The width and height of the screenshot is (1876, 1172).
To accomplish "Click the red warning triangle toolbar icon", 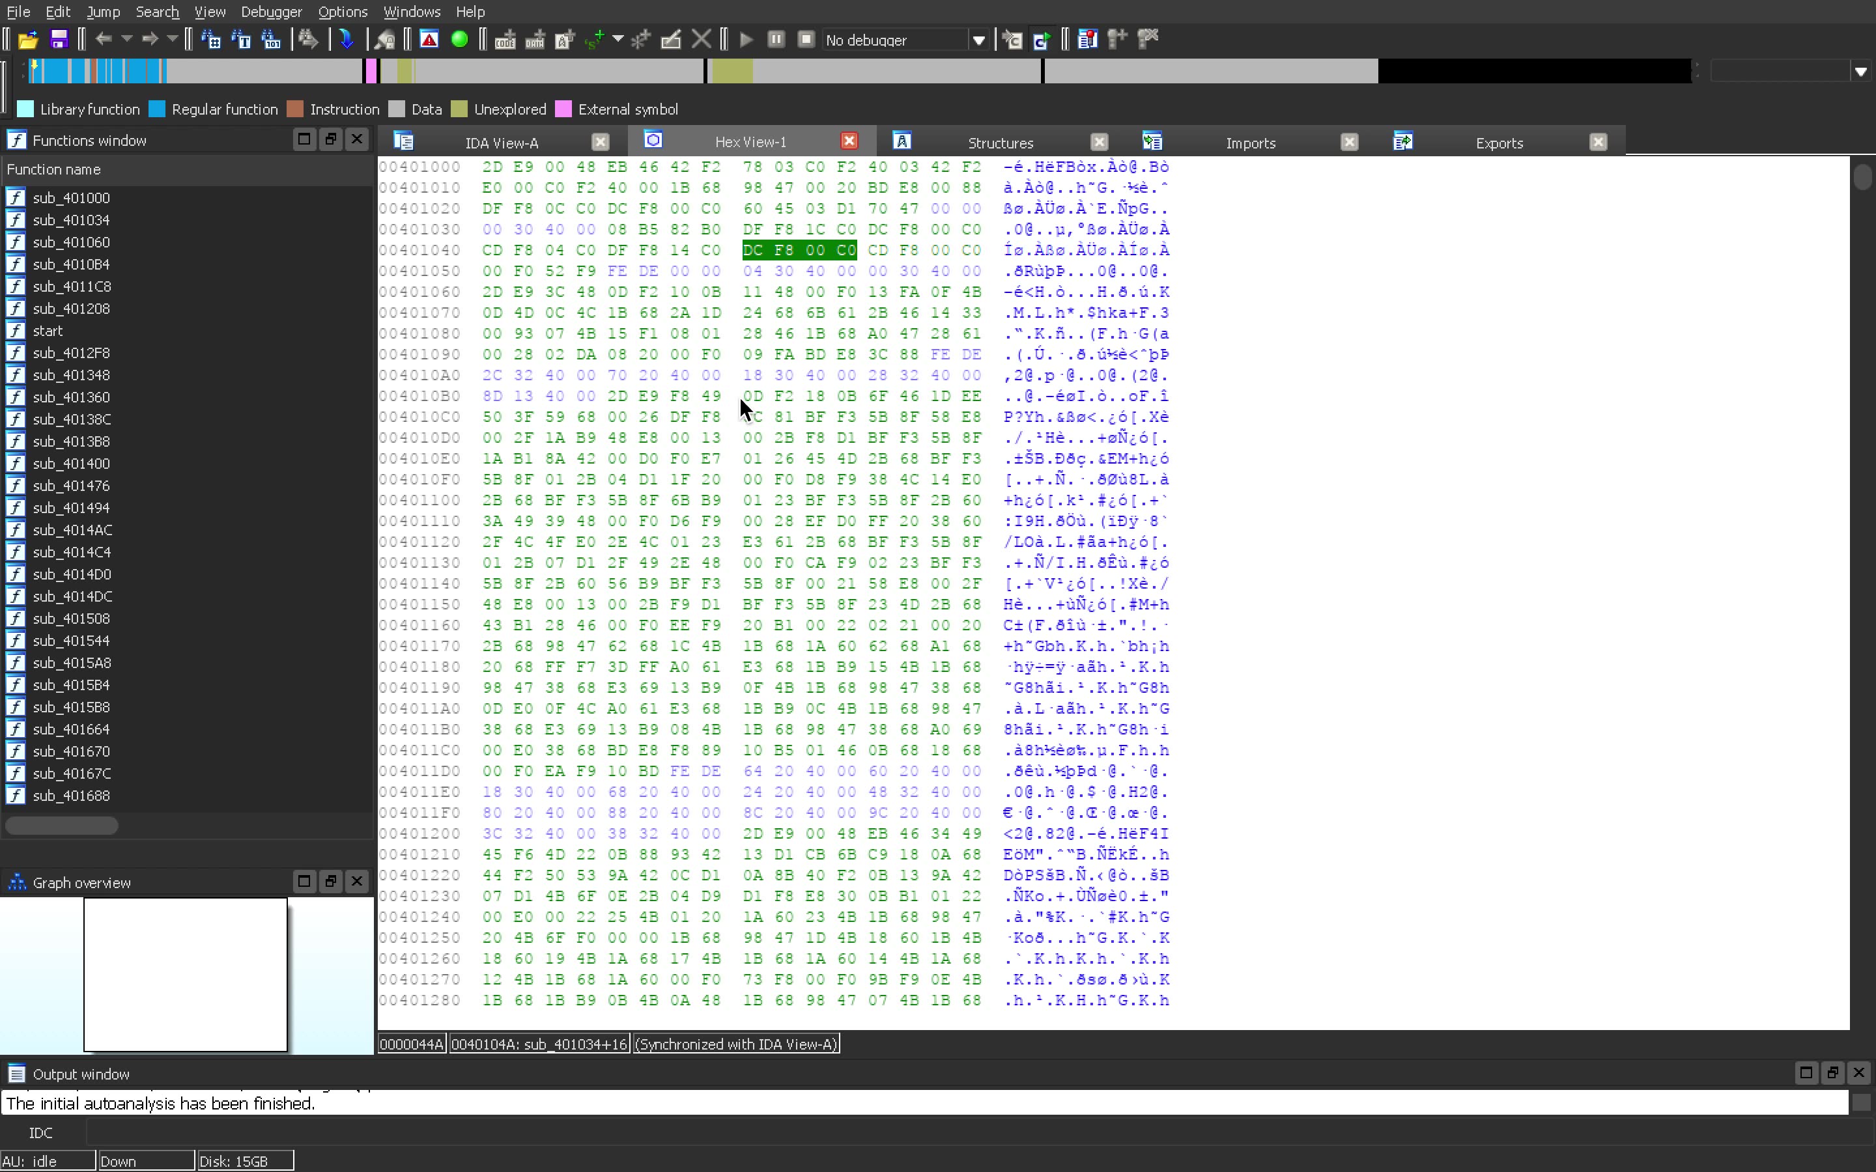I will click(429, 40).
